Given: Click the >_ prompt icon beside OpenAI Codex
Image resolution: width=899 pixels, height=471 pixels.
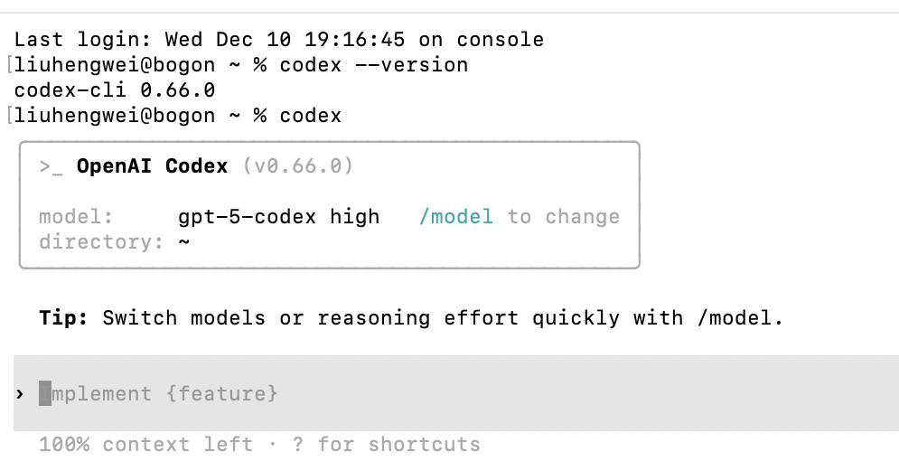Looking at the screenshot, I should 51,166.
